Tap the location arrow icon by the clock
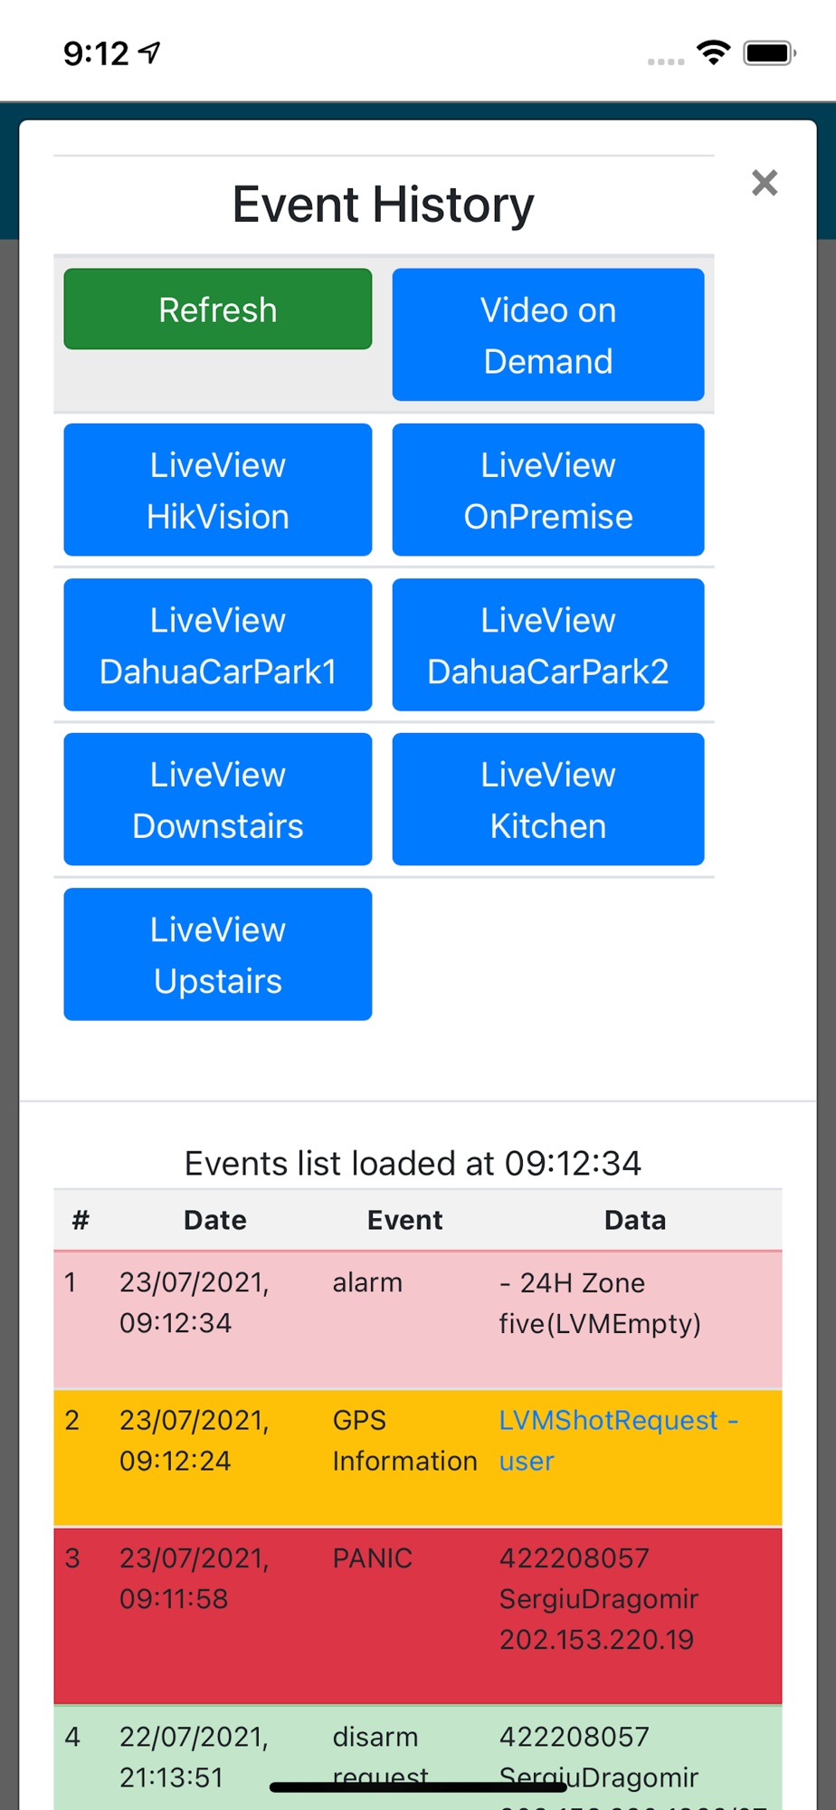Screen dimensions: 836x1810 [x=149, y=53]
